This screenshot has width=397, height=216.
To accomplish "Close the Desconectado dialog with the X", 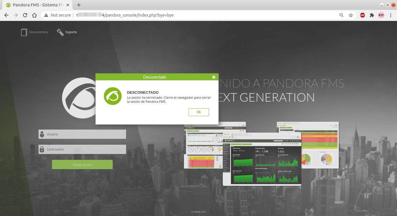I will (x=214, y=77).
